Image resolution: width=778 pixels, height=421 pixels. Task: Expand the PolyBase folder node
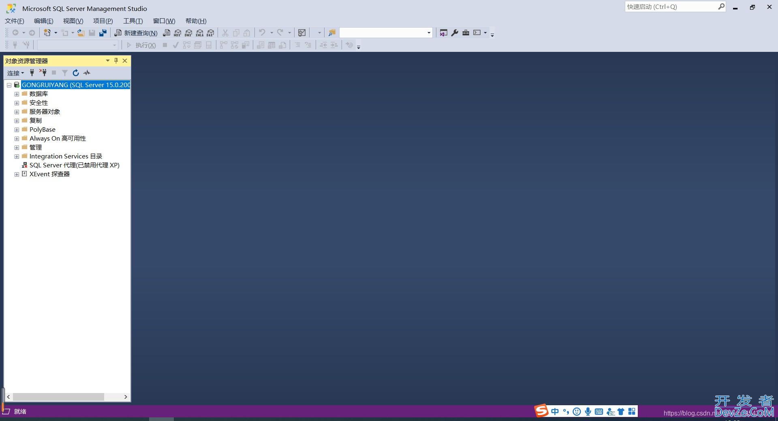click(17, 130)
